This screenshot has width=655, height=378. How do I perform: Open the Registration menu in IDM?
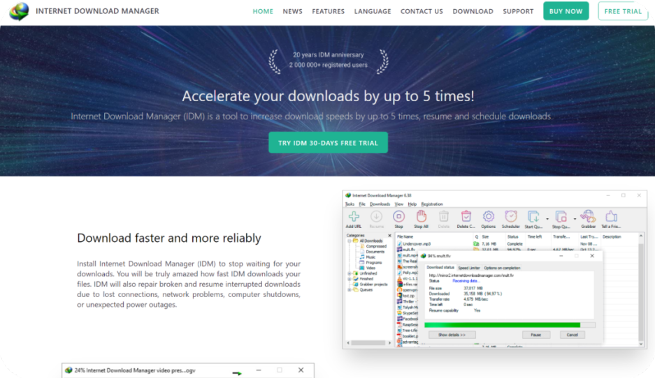click(432, 204)
